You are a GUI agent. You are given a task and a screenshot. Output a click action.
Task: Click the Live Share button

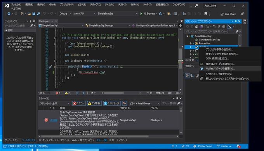[228, 14]
